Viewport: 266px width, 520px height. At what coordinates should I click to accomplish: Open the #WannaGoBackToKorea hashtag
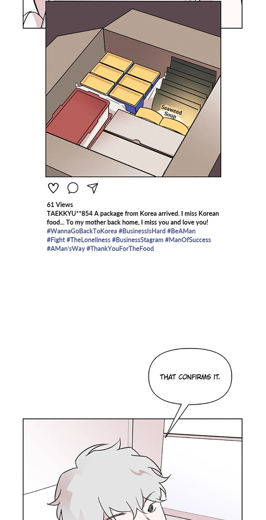pyautogui.click(x=82, y=231)
